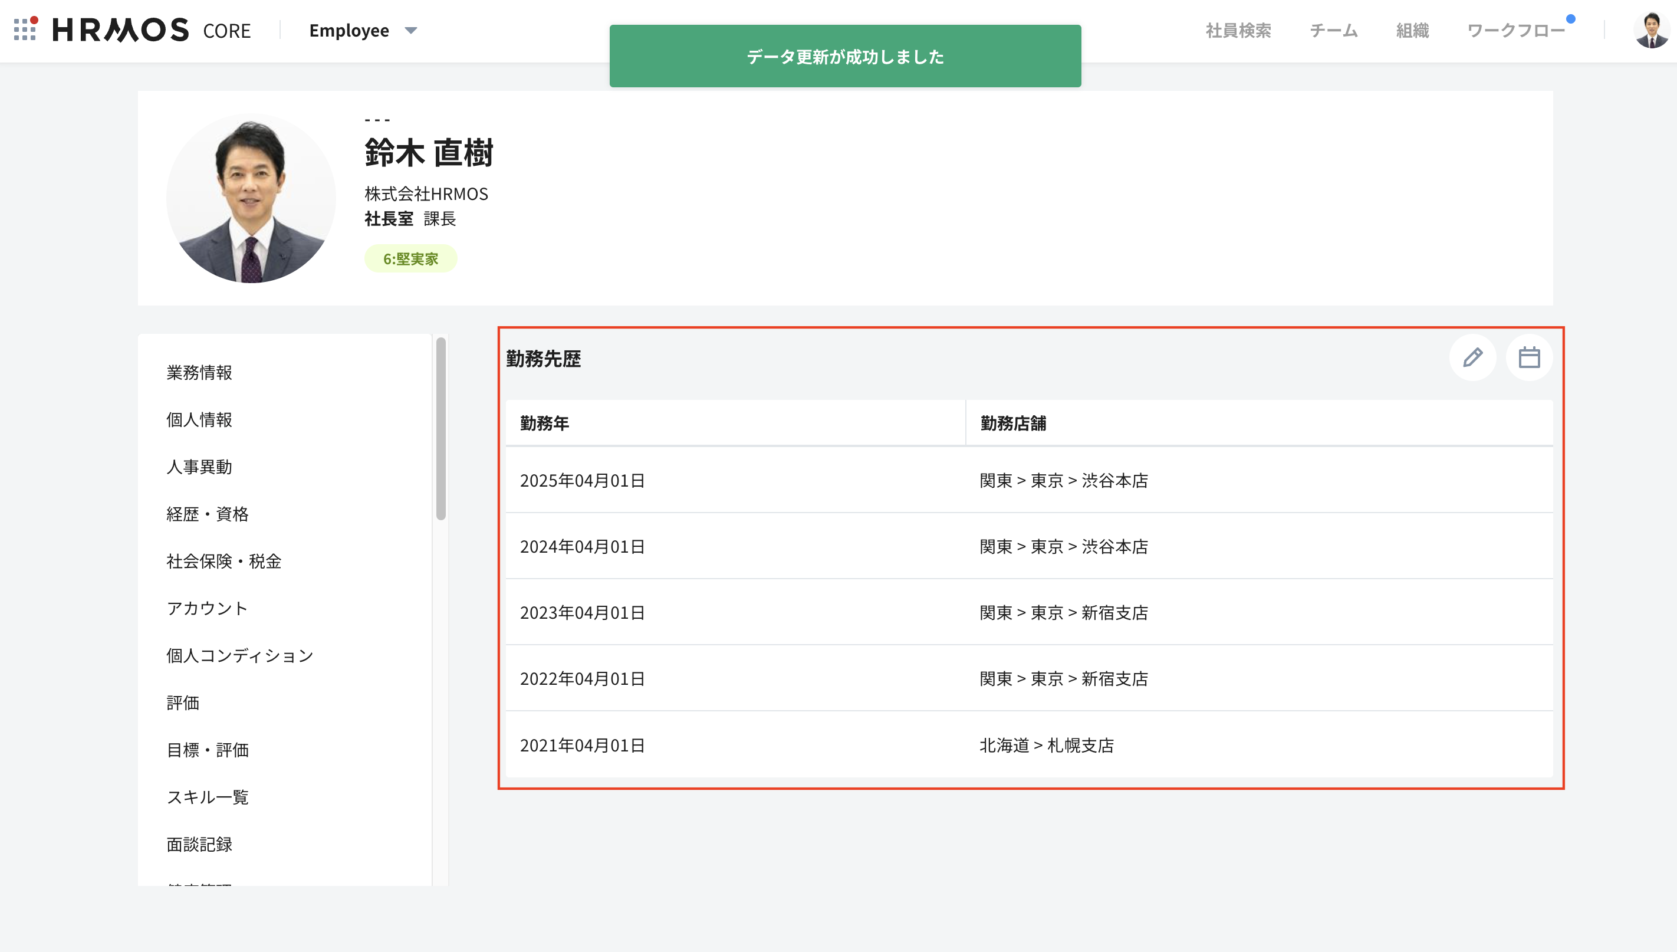Expand the Employee dropdown arrow
1677x952 pixels.
[411, 30]
